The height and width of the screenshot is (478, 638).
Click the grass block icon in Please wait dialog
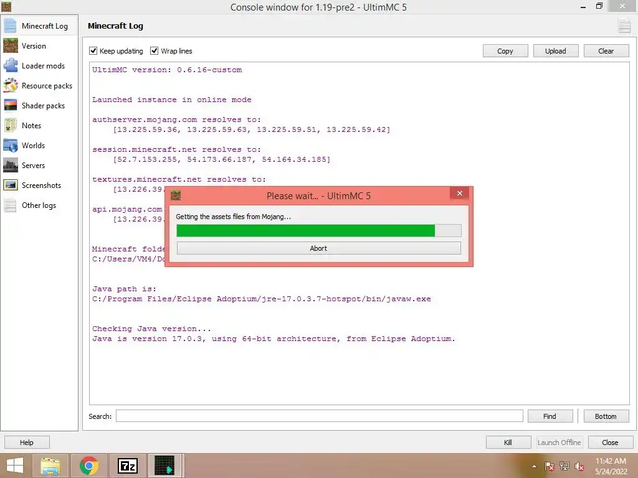[175, 195]
